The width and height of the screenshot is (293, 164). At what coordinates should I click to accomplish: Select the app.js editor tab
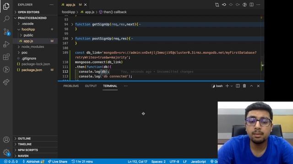pyautogui.click(x=70, y=5)
